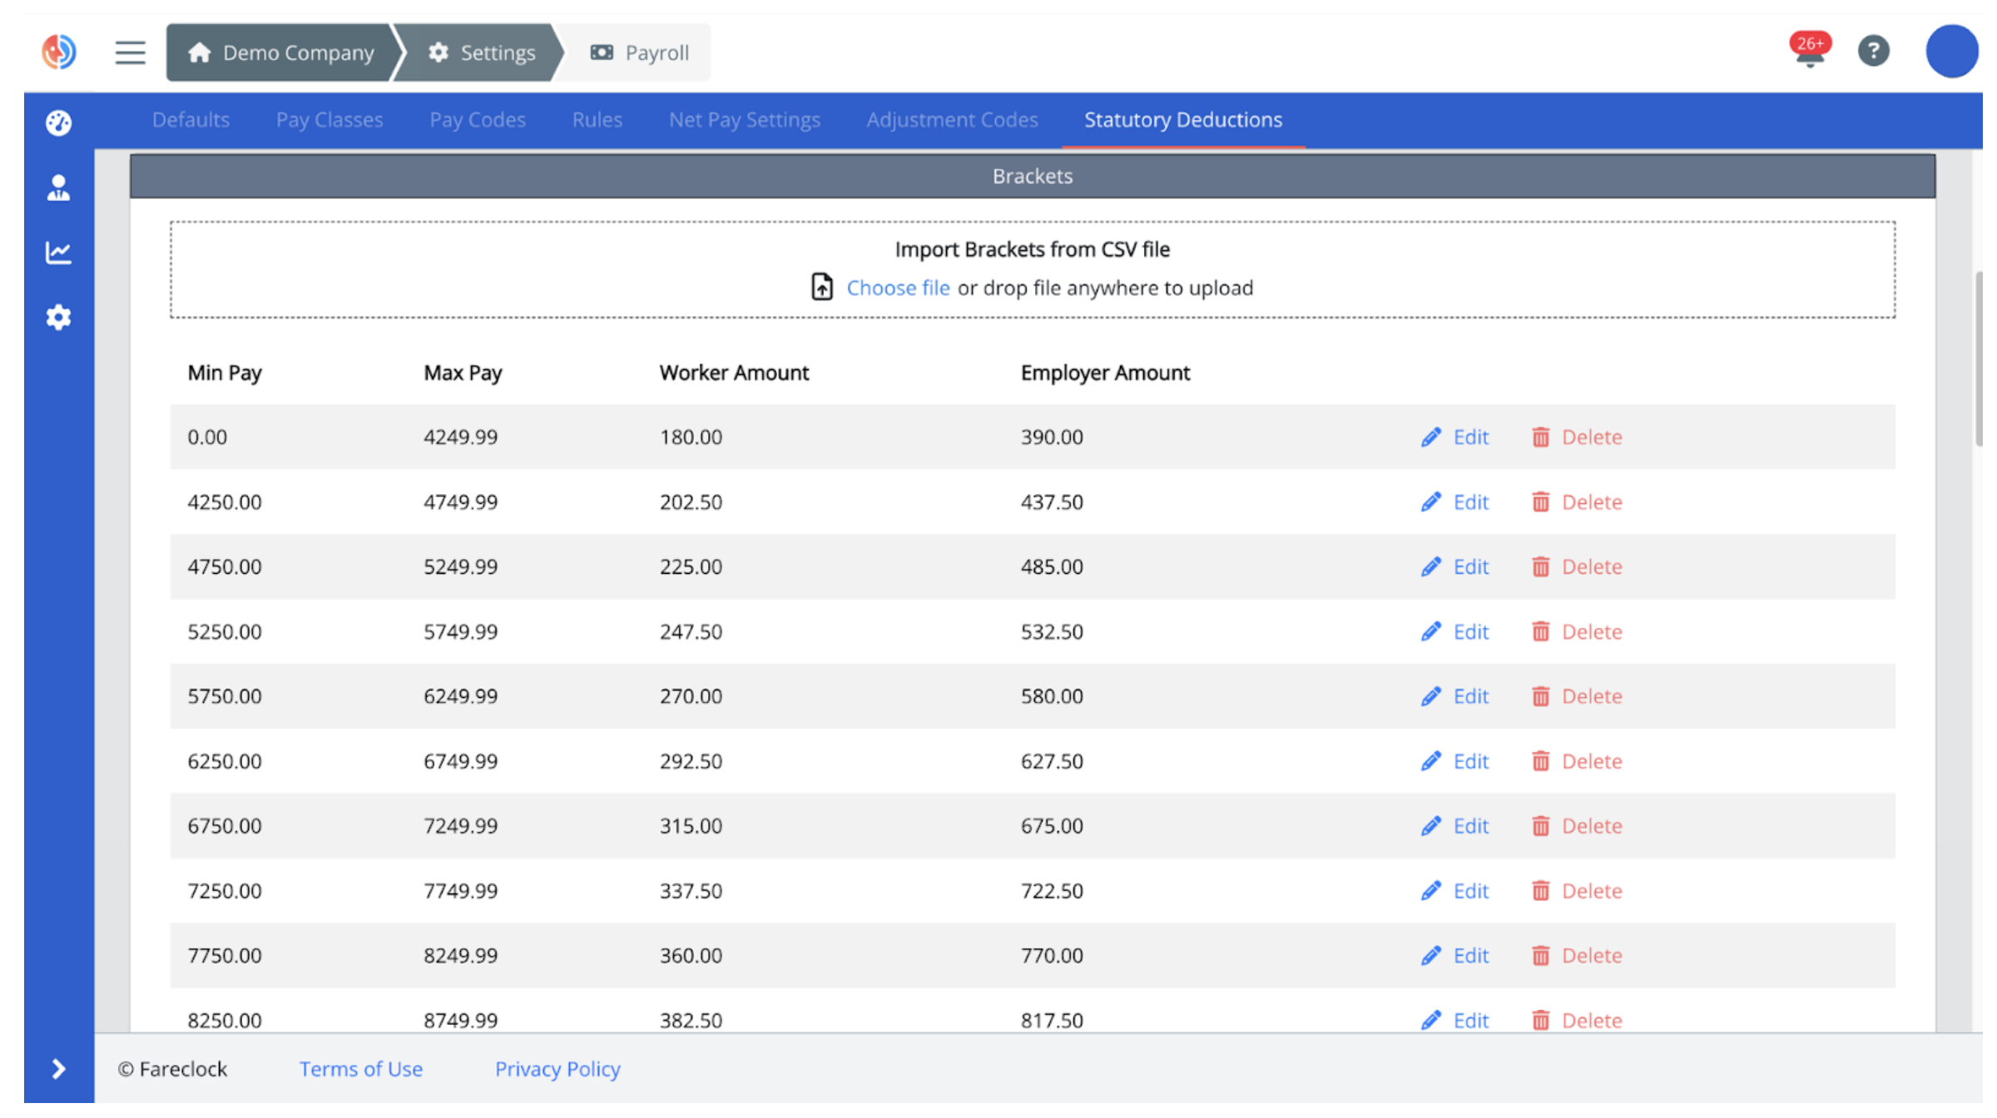Click the help question mark icon
The image size is (1997, 1118).
[1874, 51]
